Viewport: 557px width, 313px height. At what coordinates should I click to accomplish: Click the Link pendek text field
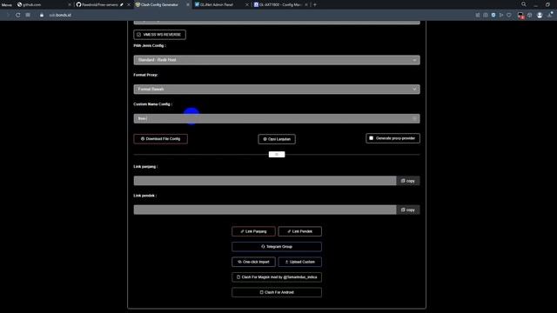(x=265, y=210)
